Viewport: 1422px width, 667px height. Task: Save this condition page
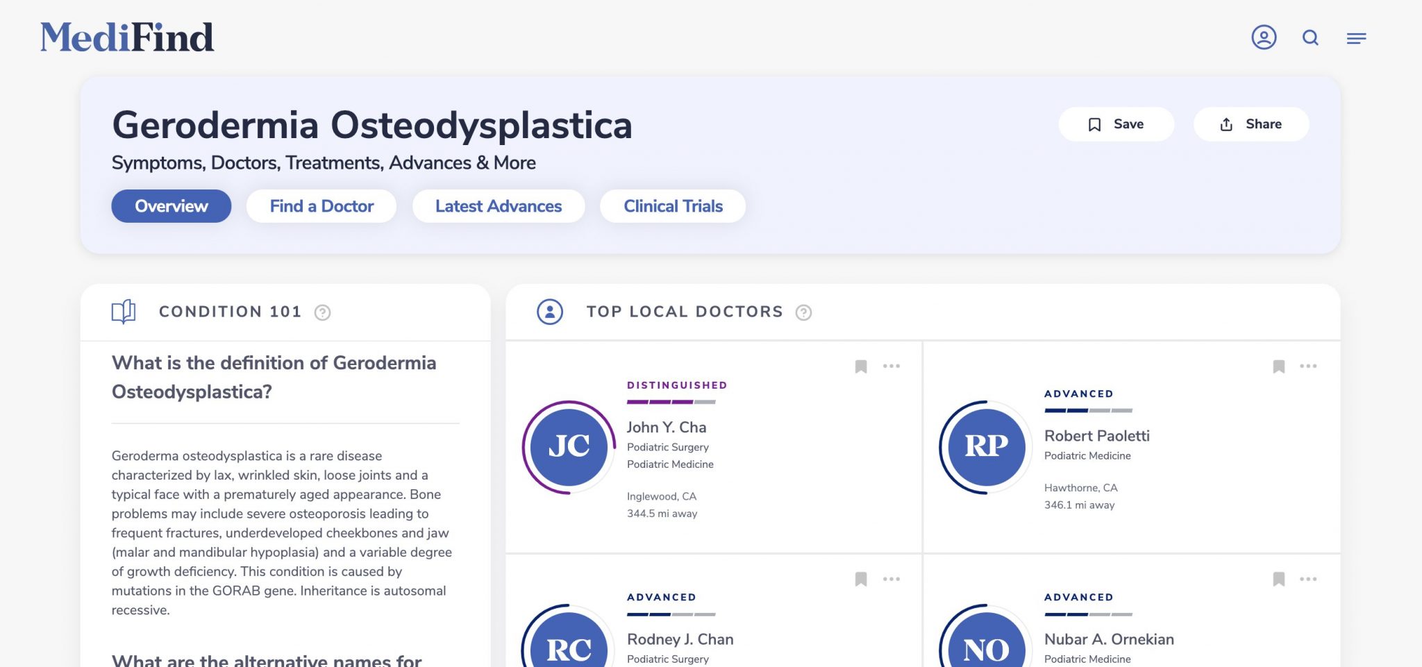[x=1116, y=124]
